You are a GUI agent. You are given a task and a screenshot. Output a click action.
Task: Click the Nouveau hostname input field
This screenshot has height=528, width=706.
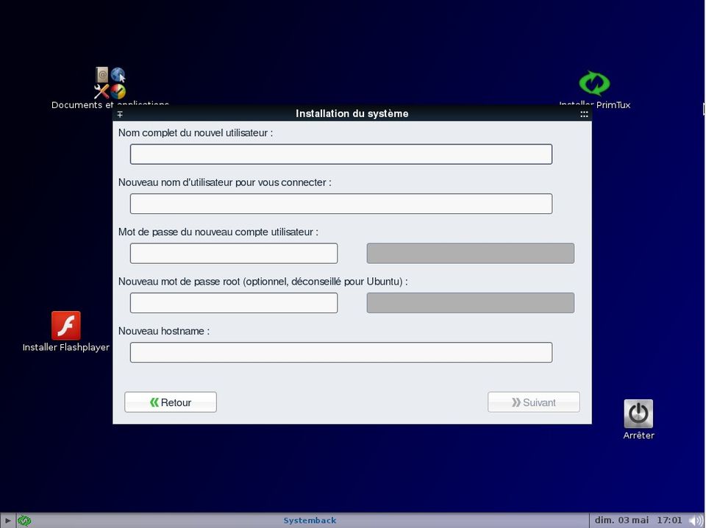[x=340, y=352]
